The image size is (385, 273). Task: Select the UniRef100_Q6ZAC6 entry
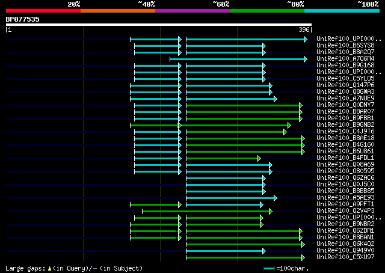pyautogui.click(x=345, y=178)
